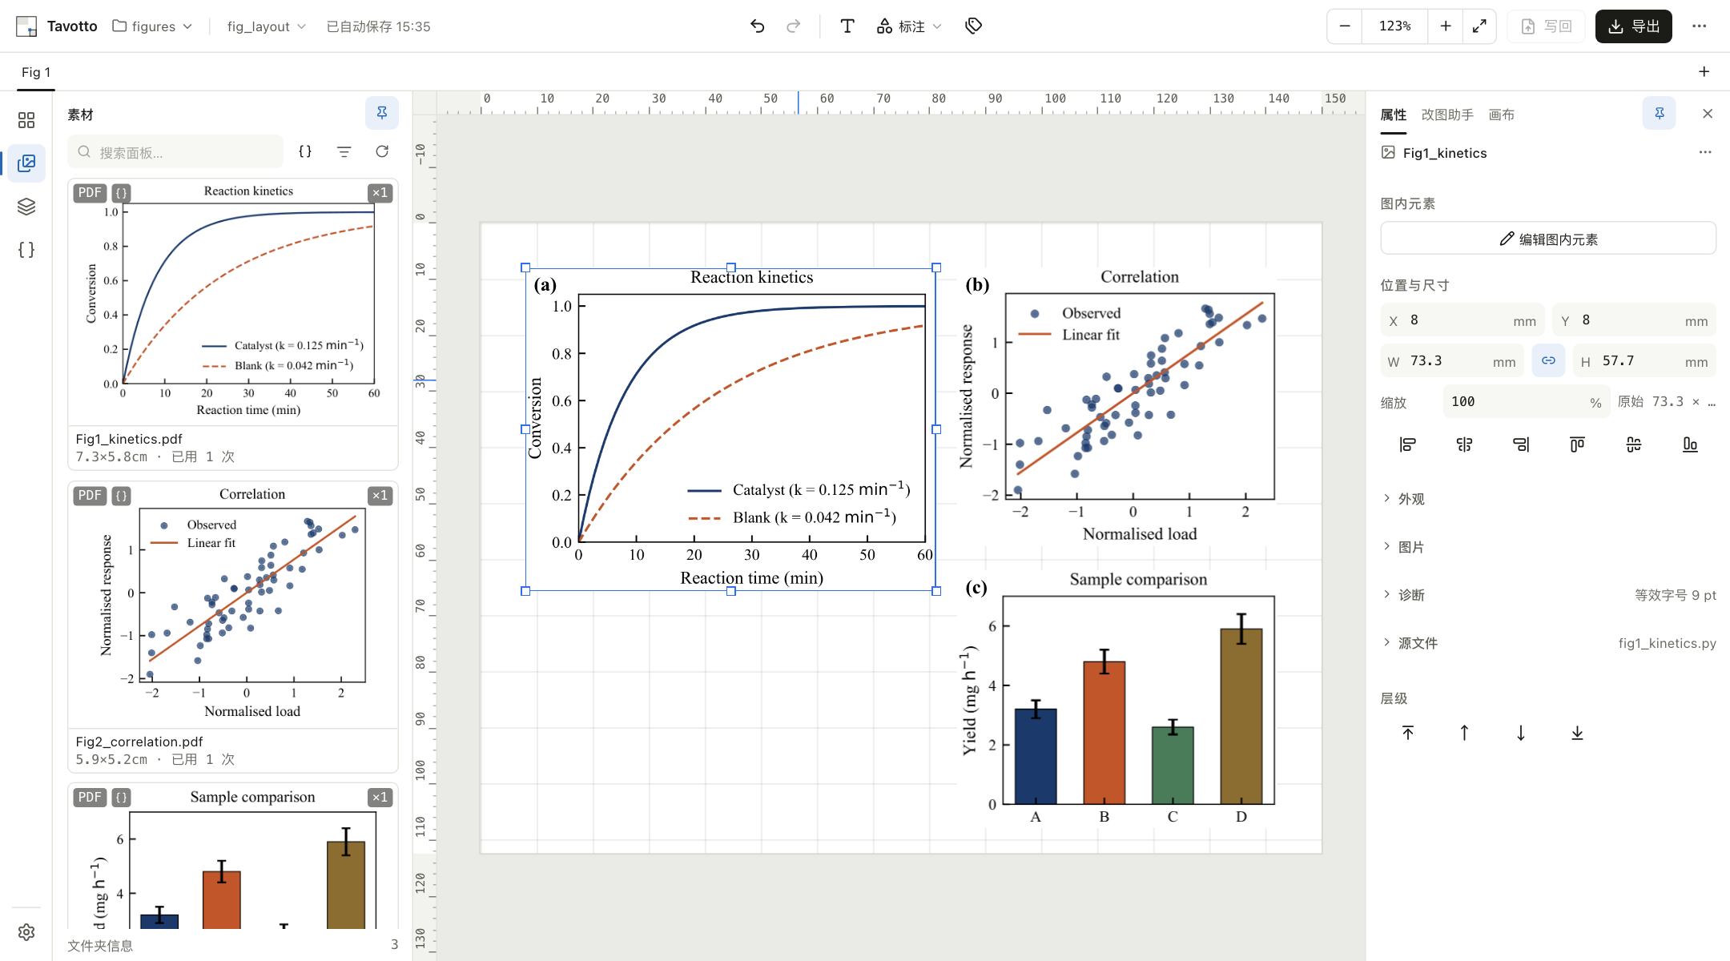Click the 写回 write-back button

pyautogui.click(x=1546, y=26)
